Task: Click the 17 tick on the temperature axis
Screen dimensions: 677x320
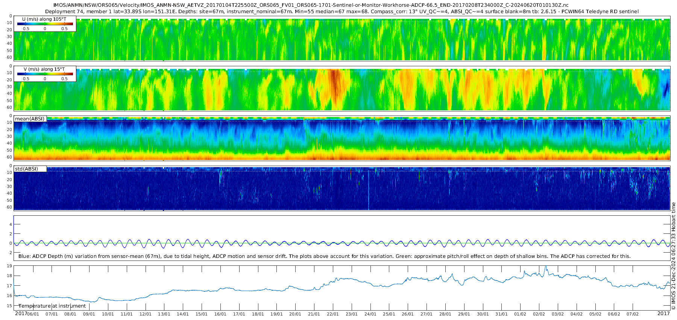Action: [x=9, y=286]
